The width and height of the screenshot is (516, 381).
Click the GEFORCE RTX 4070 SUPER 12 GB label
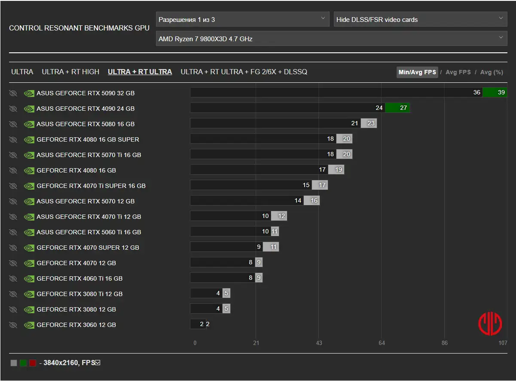click(x=88, y=248)
